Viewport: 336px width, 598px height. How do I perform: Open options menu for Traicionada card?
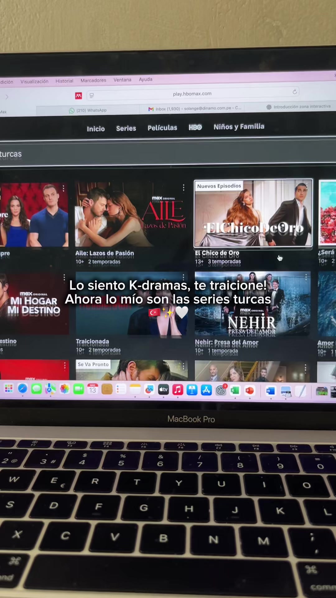(x=184, y=278)
